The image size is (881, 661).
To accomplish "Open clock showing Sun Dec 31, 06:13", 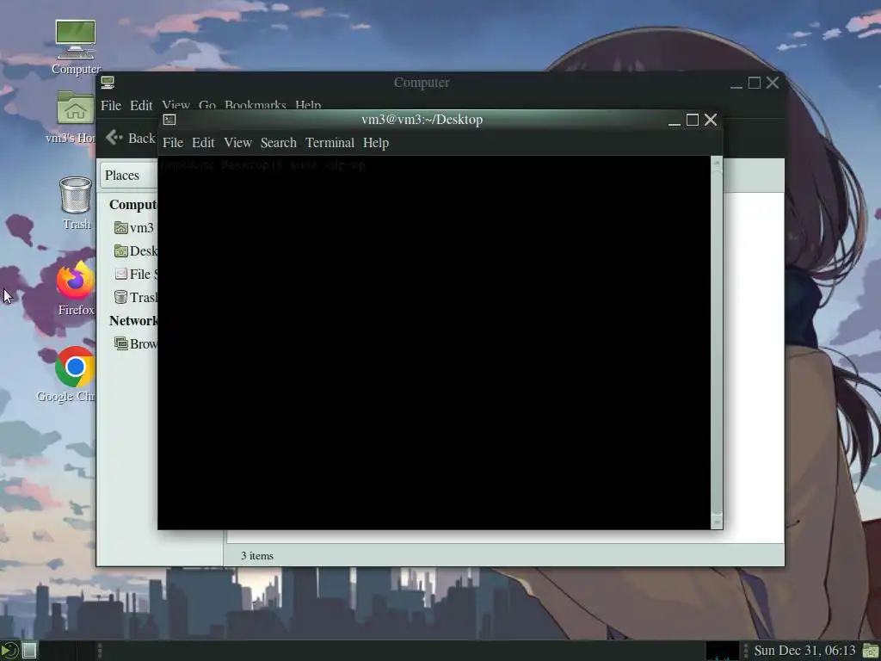I will pyautogui.click(x=804, y=651).
